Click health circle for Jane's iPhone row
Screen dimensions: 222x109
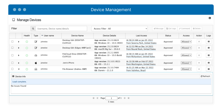click(x=27, y=63)
